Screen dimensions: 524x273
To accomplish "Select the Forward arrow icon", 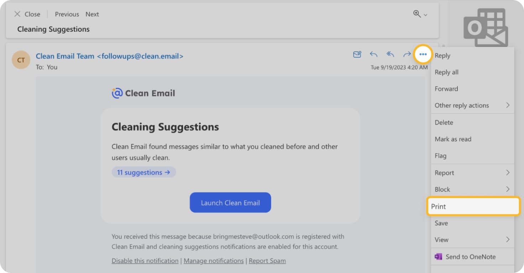I will 407,54.
